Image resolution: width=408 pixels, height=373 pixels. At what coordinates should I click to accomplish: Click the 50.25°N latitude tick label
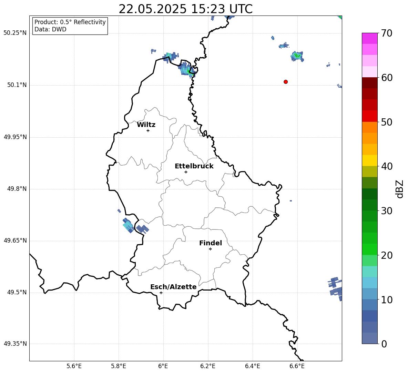15,33
